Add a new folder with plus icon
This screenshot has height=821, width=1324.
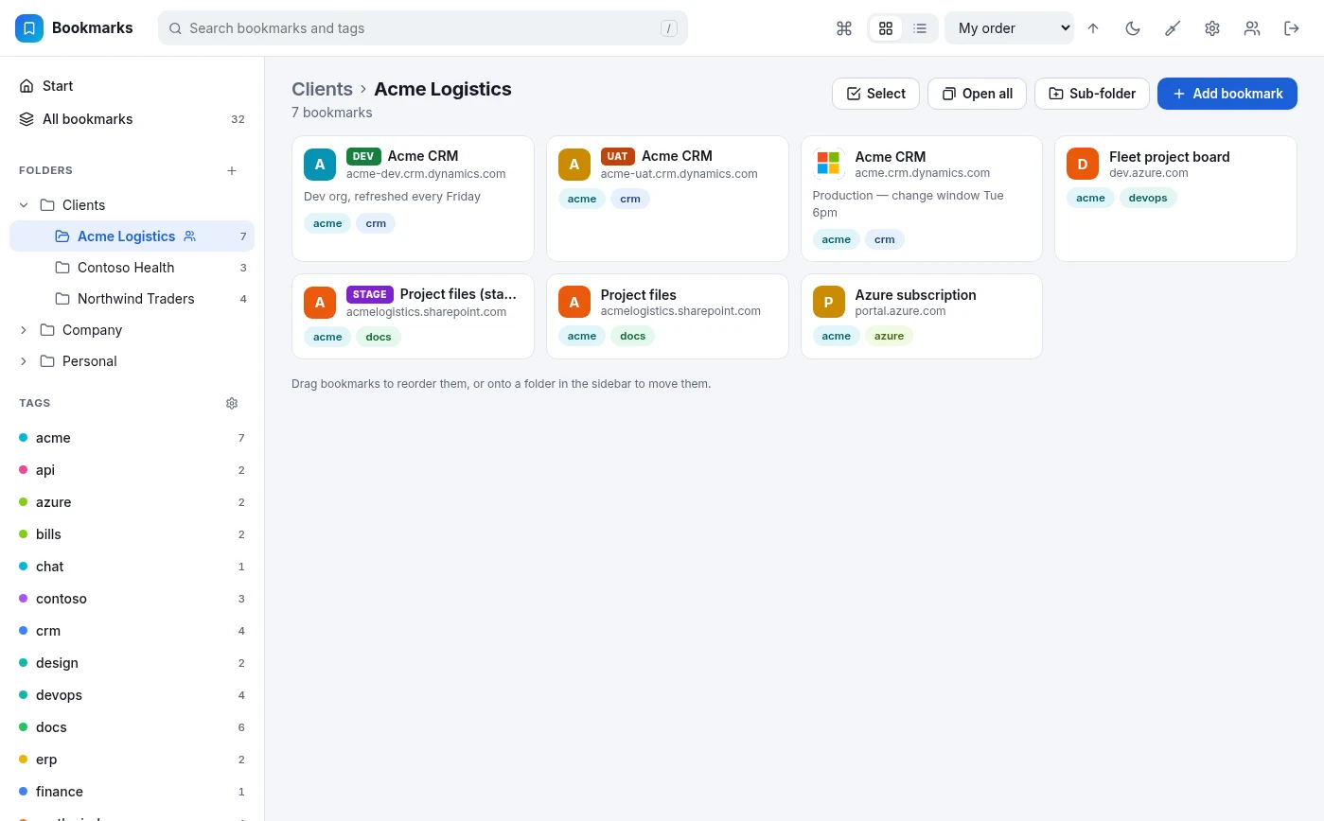coord(232,170)
